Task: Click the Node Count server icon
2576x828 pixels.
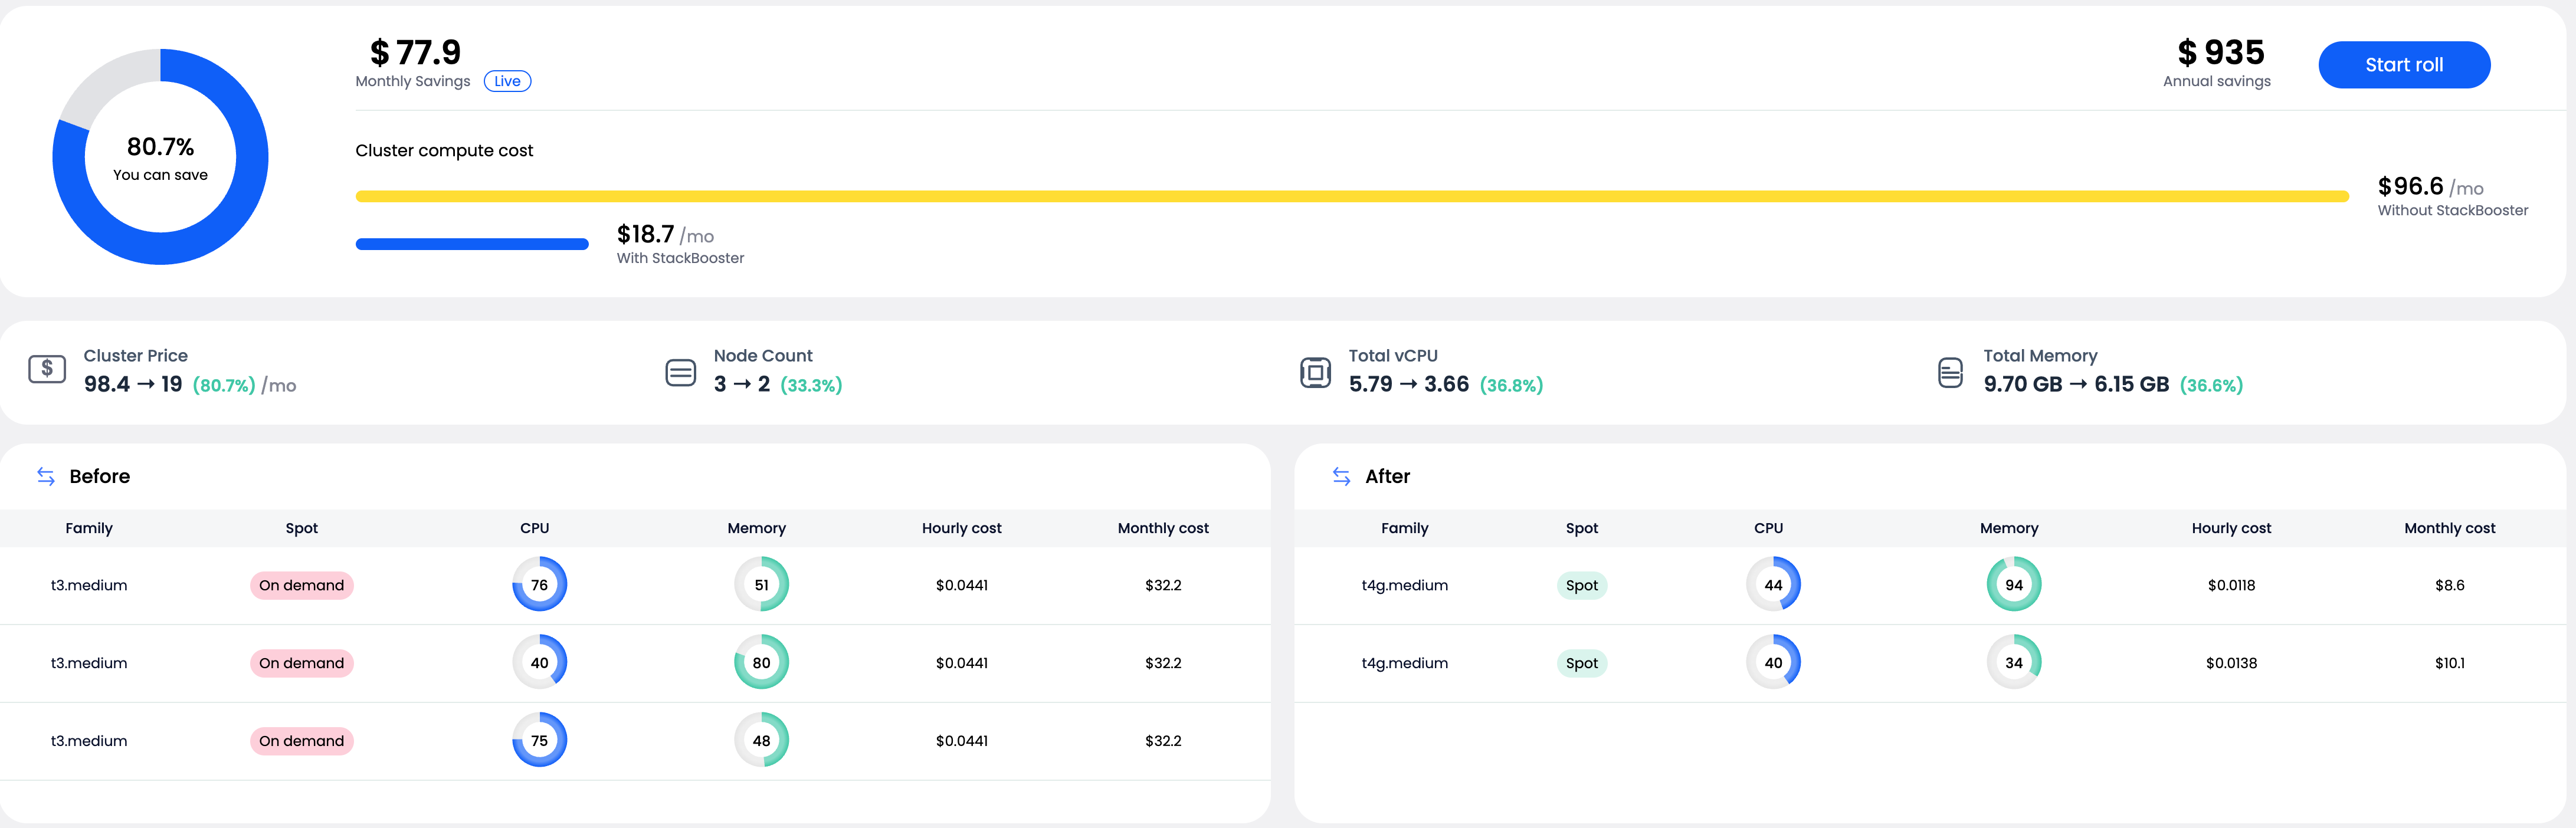Action: 680,372
